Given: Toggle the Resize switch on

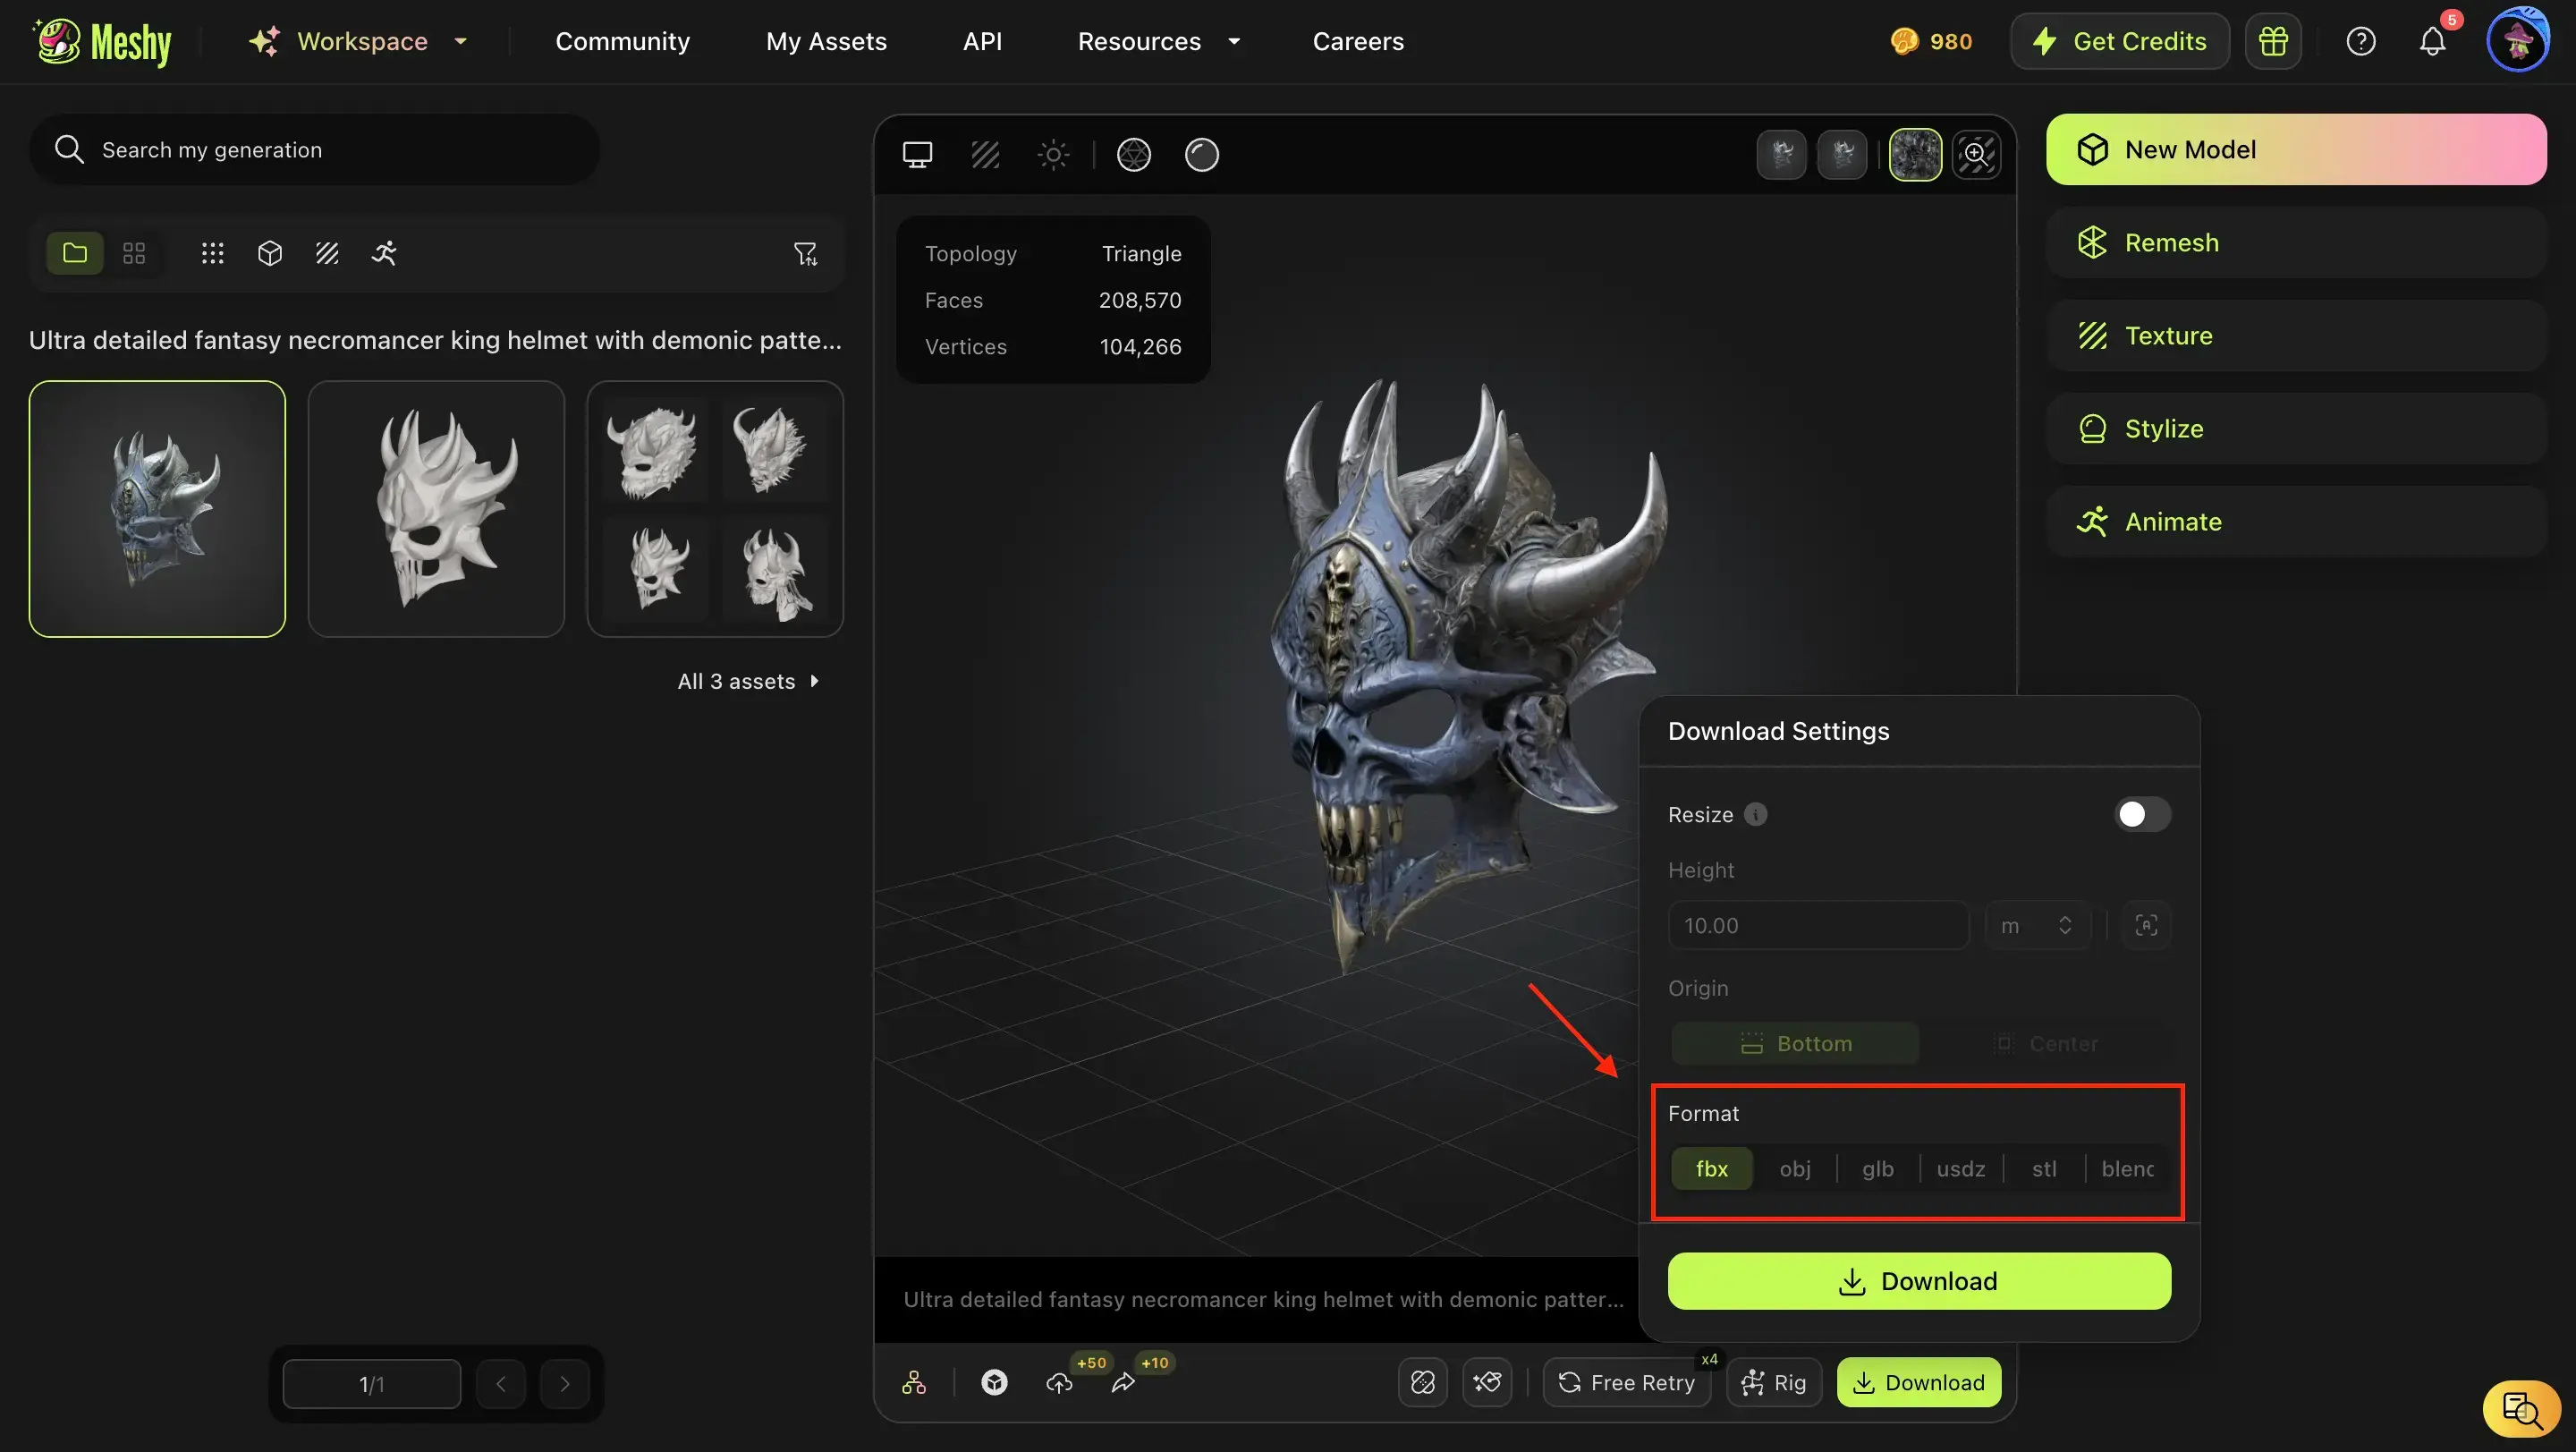Looking at the screenshot, I should coord(2141,814).
